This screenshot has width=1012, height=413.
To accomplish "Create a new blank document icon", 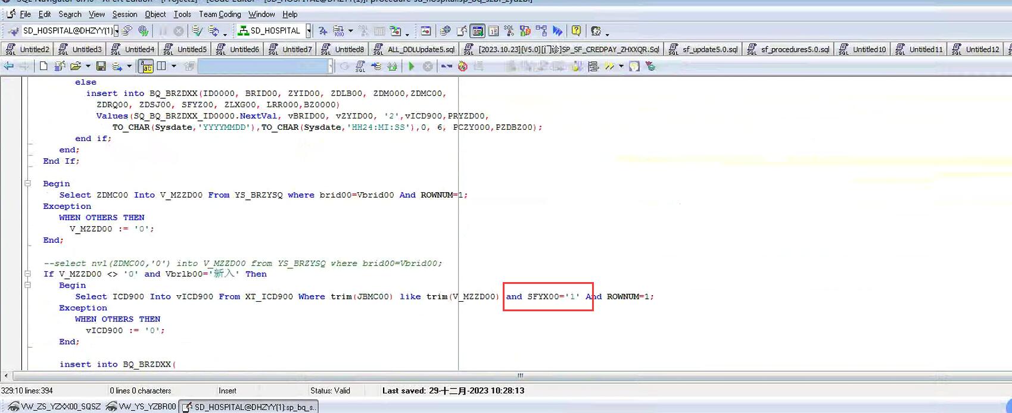I will pyautogui.click(x=43, y=66).
